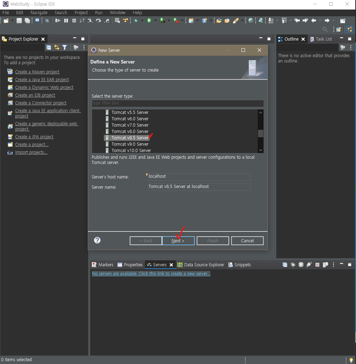Click the Java EE perspective icon

click(350, 29)
